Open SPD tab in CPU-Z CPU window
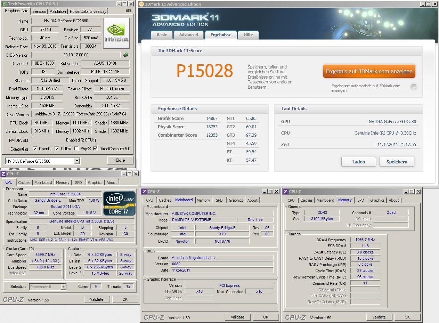Viewport: 439px width, 323px height. tap(79, 183)
